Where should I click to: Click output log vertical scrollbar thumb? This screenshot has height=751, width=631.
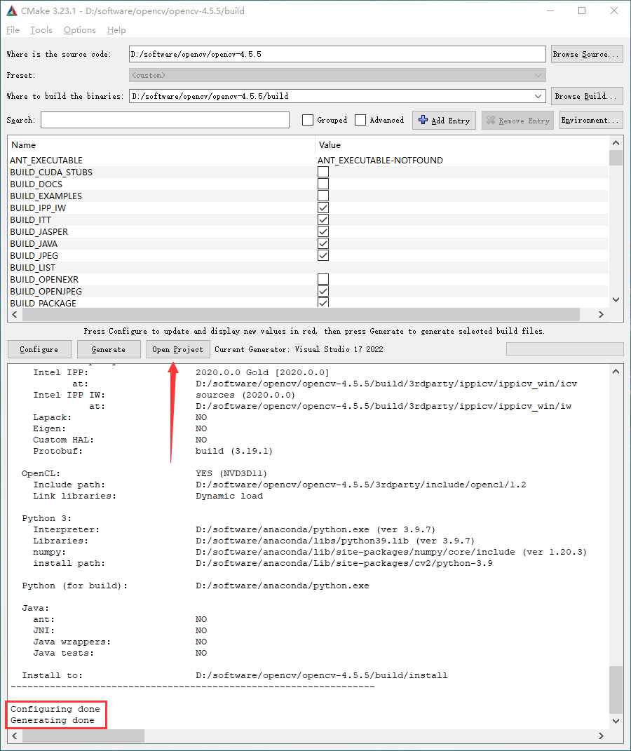(x=616, y=690)
